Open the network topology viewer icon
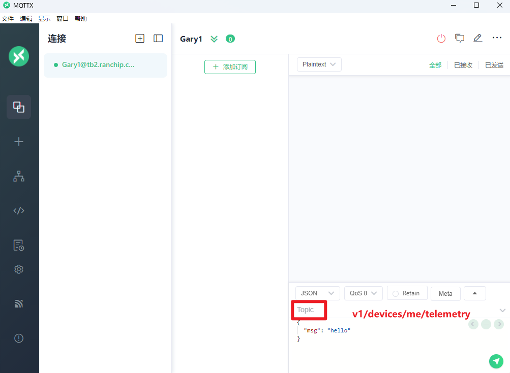 [19, 176]
